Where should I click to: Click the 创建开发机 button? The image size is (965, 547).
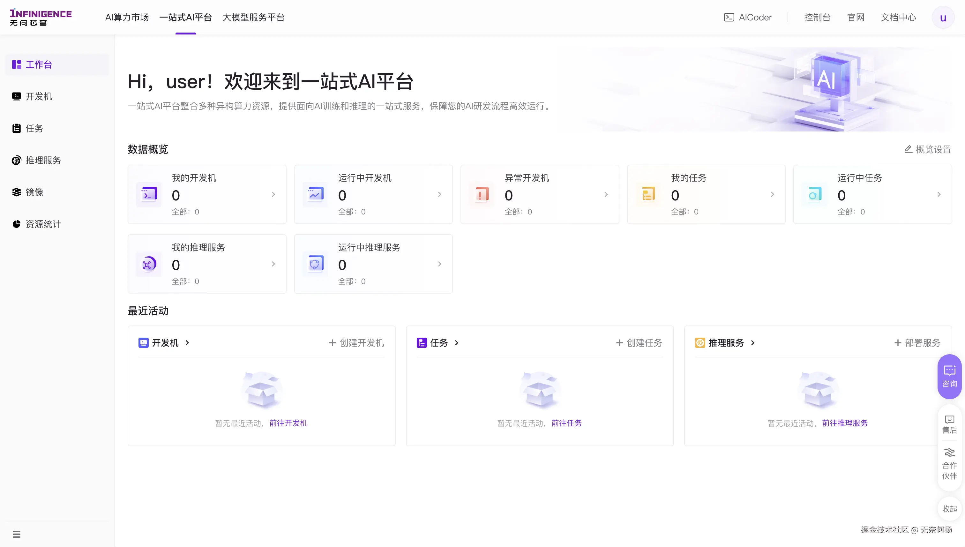pos(356,343)
